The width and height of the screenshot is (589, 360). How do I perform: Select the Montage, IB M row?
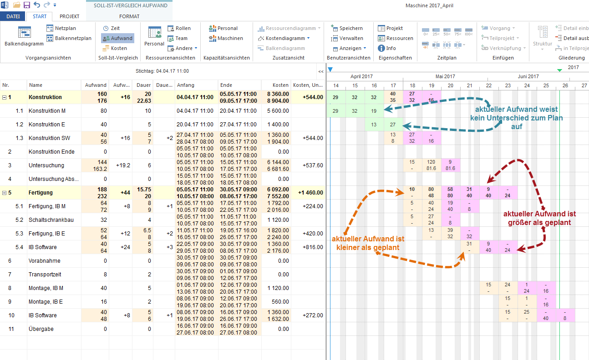163,288
